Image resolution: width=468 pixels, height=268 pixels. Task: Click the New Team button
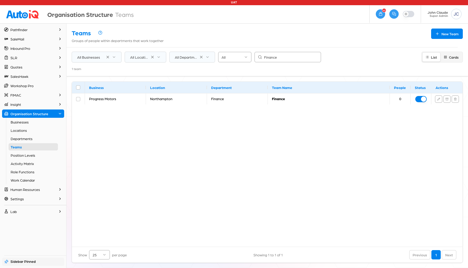pyautogui.click(x=447, y=34)
